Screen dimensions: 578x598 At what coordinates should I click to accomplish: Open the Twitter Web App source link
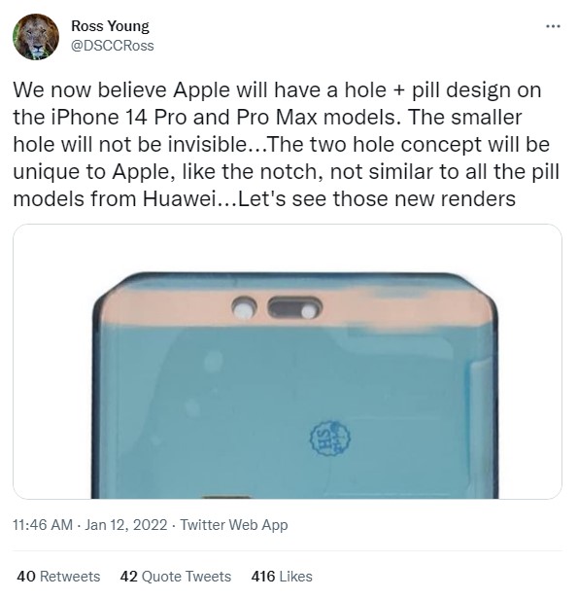pos(234,525)
